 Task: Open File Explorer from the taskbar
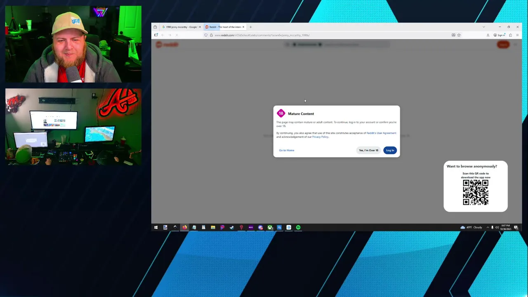[x=213, y=227]
